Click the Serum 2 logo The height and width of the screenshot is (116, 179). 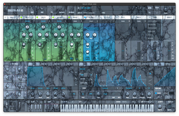coord(15,11)
